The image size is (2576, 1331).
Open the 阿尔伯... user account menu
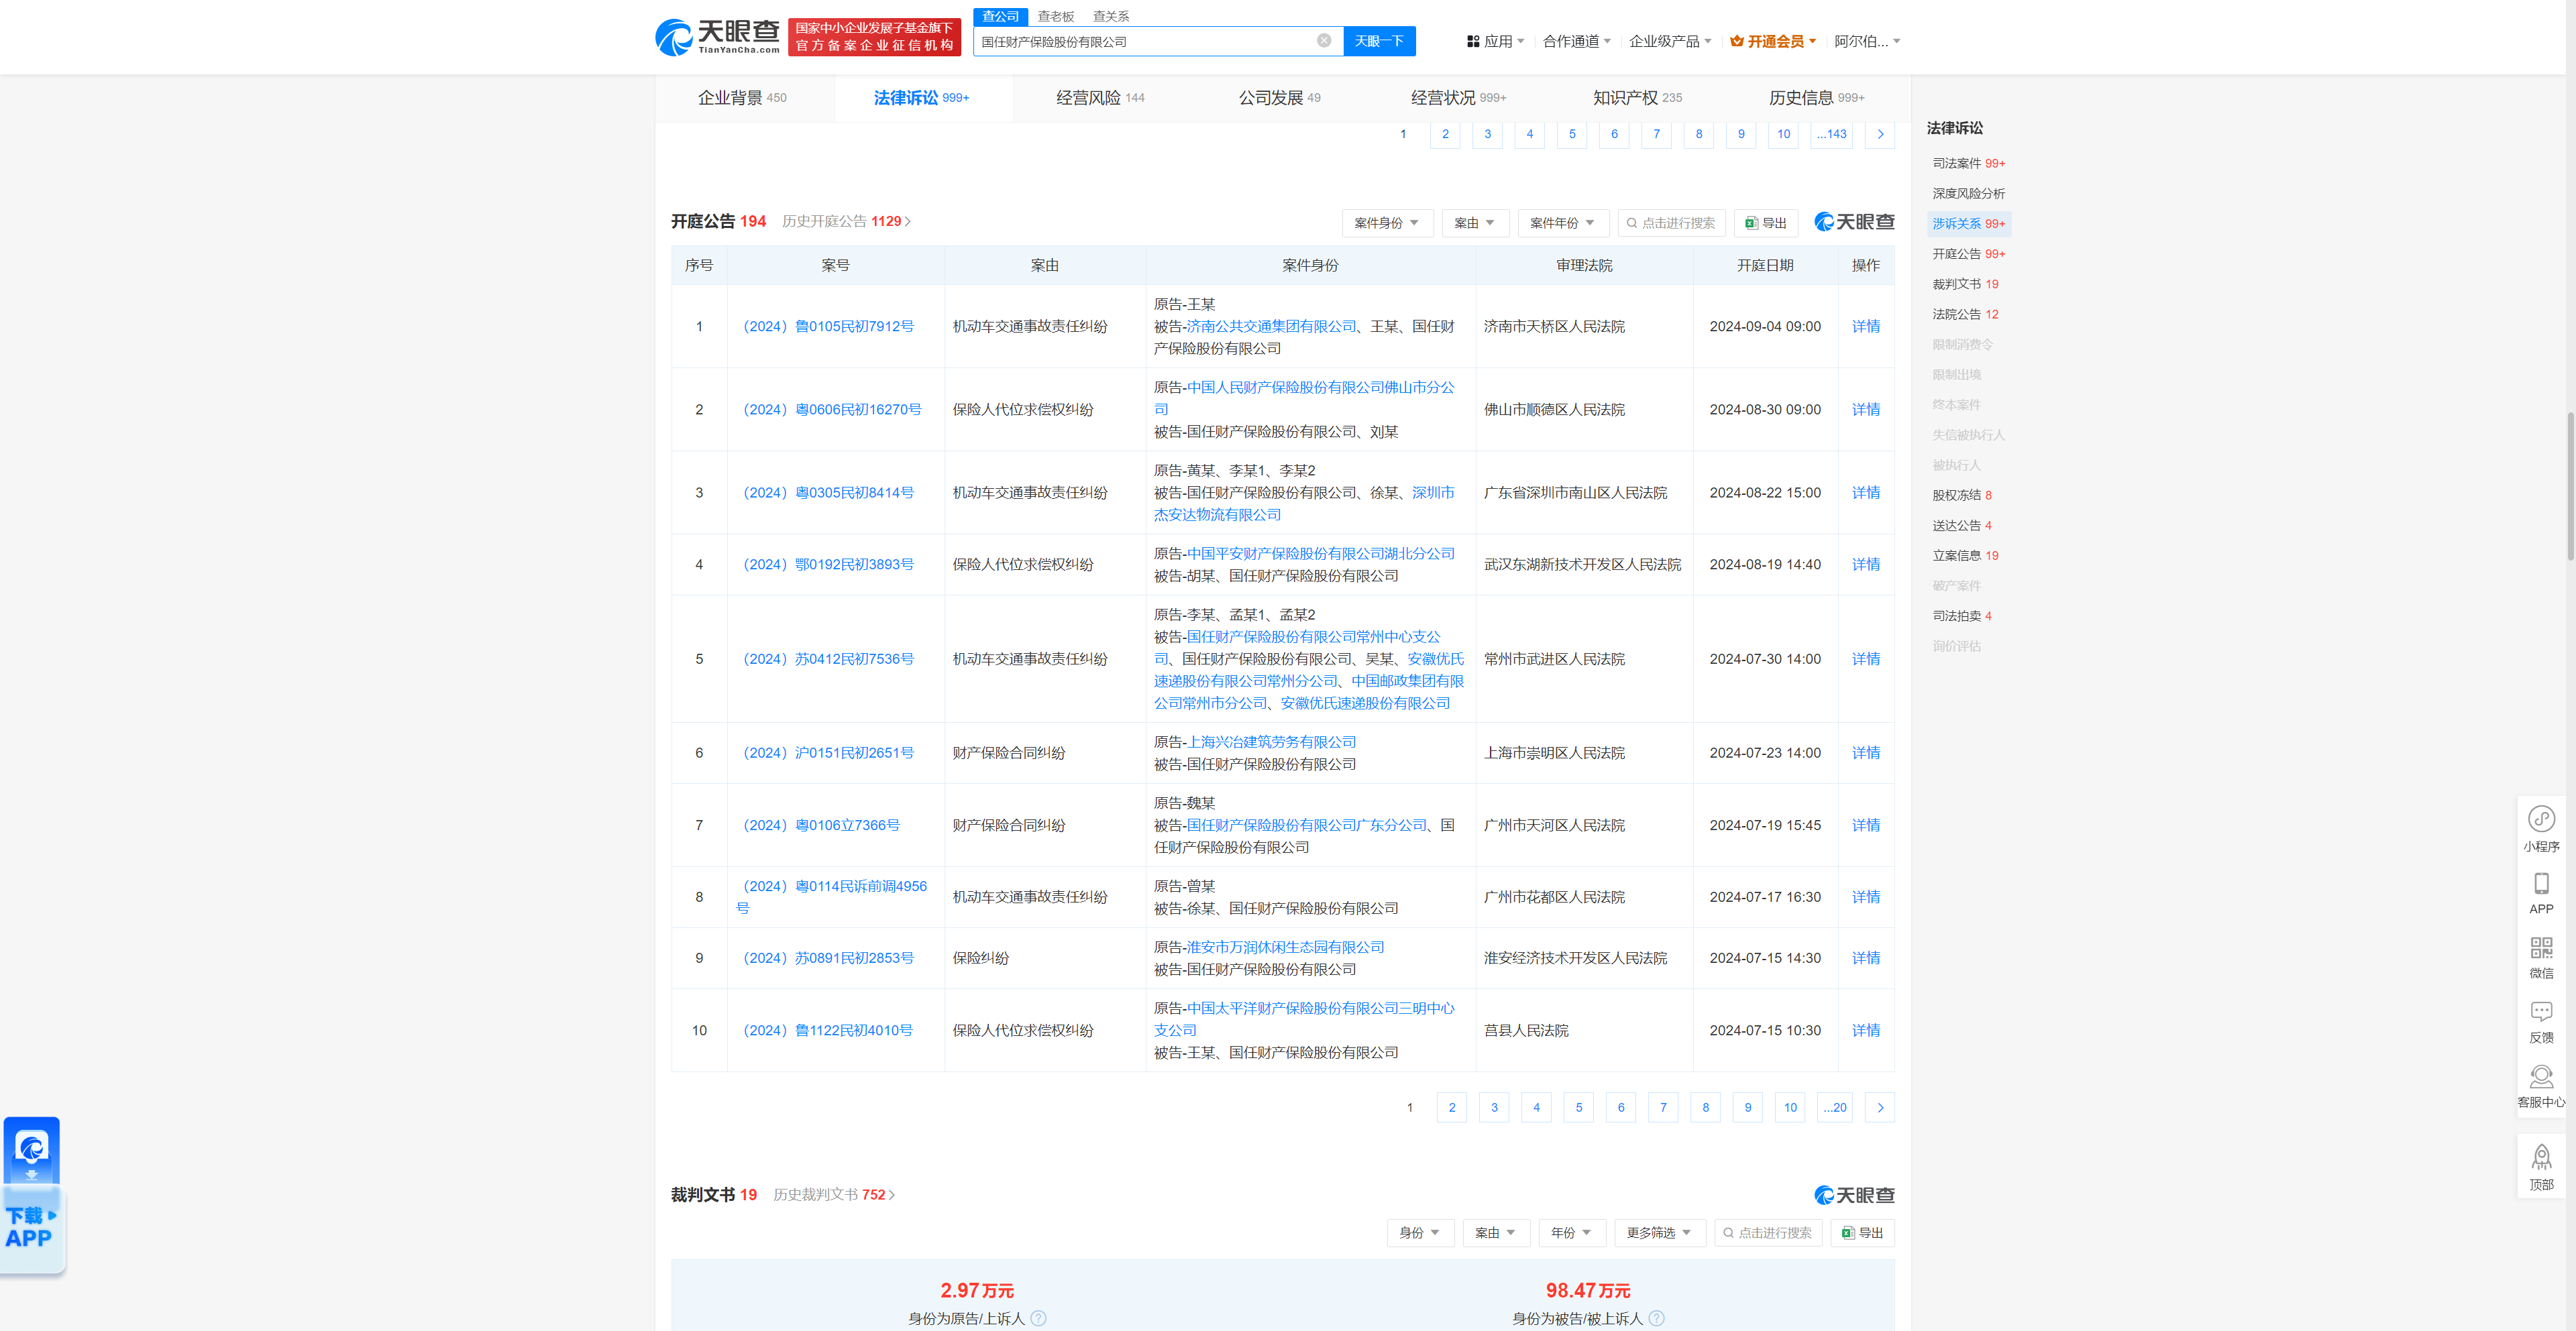click(1867, 41)
